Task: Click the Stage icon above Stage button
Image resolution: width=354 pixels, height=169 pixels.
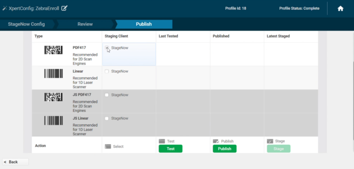Action: 270,141
